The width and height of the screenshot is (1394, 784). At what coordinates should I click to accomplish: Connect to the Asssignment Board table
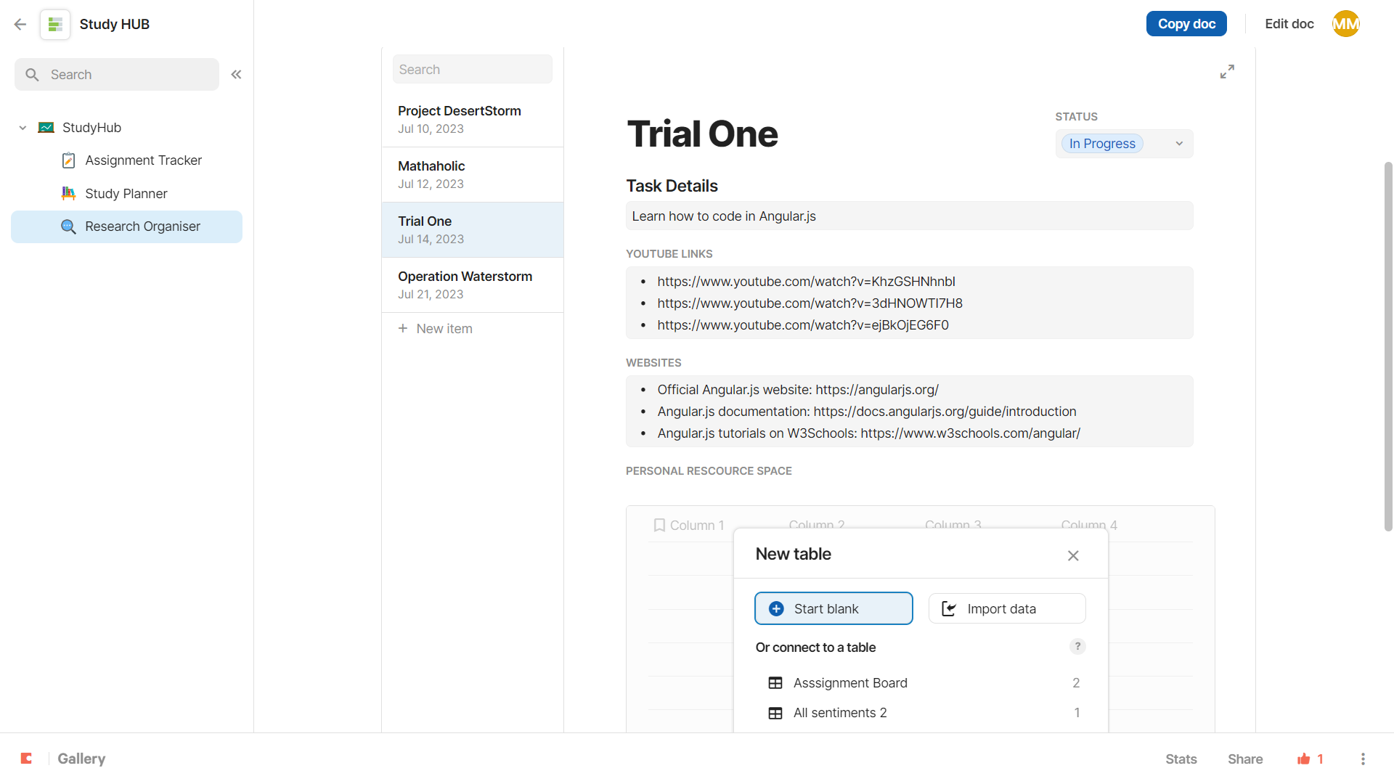pyautogui.click(x=850, y=683)
